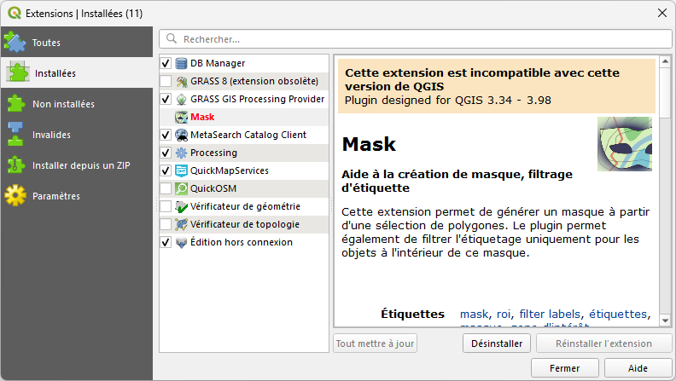Open Installer depuis un ZIP tab
Viewport: 676px width, 381px height.
click(77, 165)
